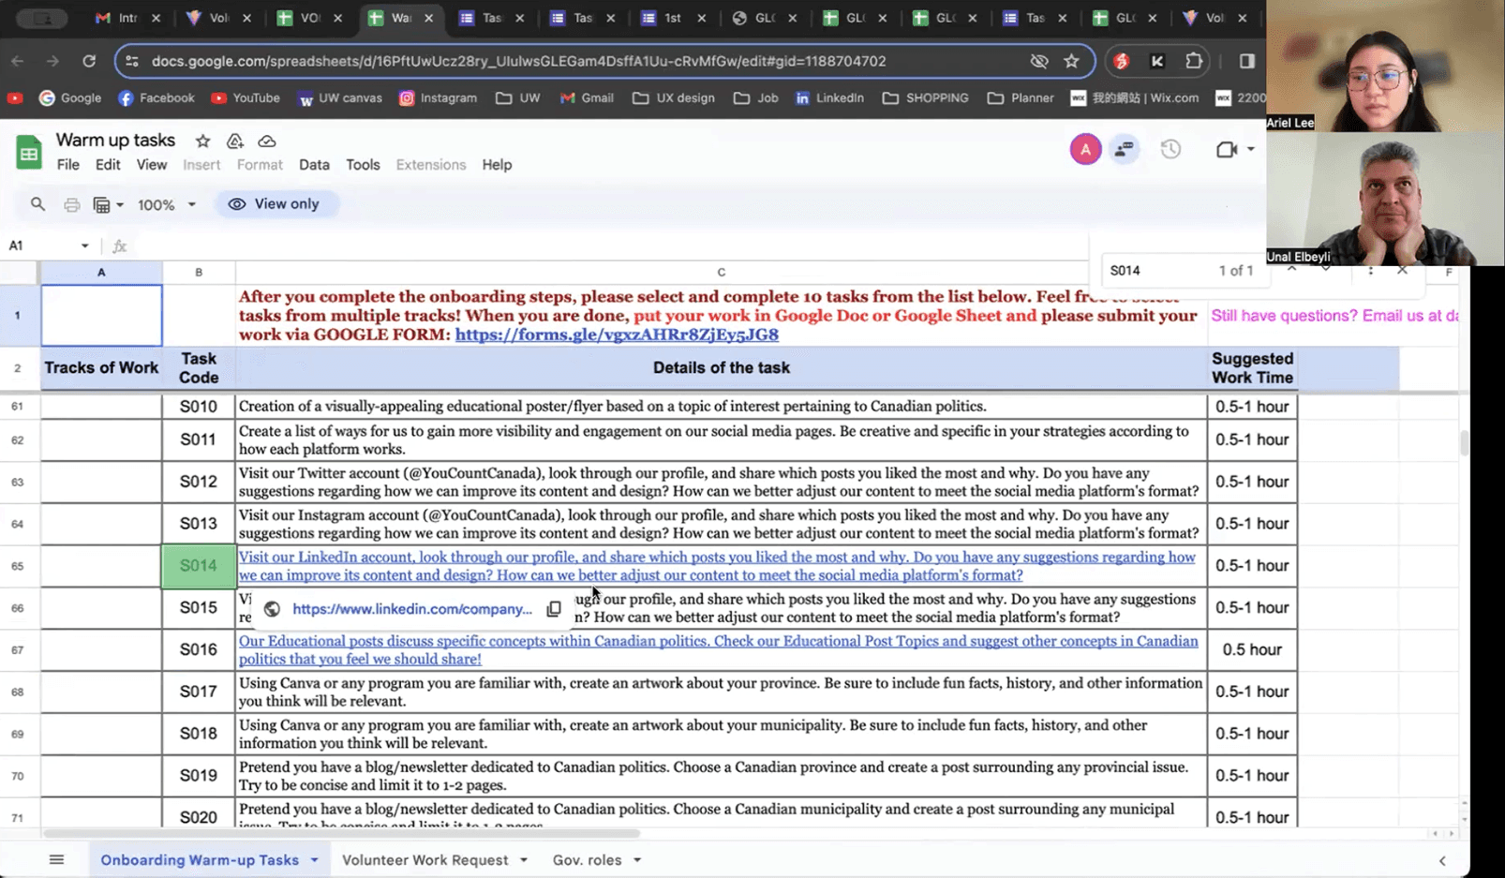Click the side panel collapse arrow at bottom right
Screen dimensions: 1505x878
click(1442, 860)
